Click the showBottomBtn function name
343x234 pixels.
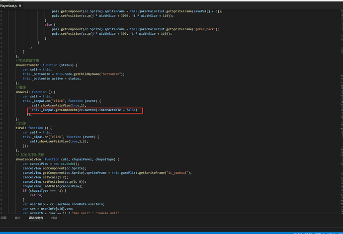tap(28, 65)
